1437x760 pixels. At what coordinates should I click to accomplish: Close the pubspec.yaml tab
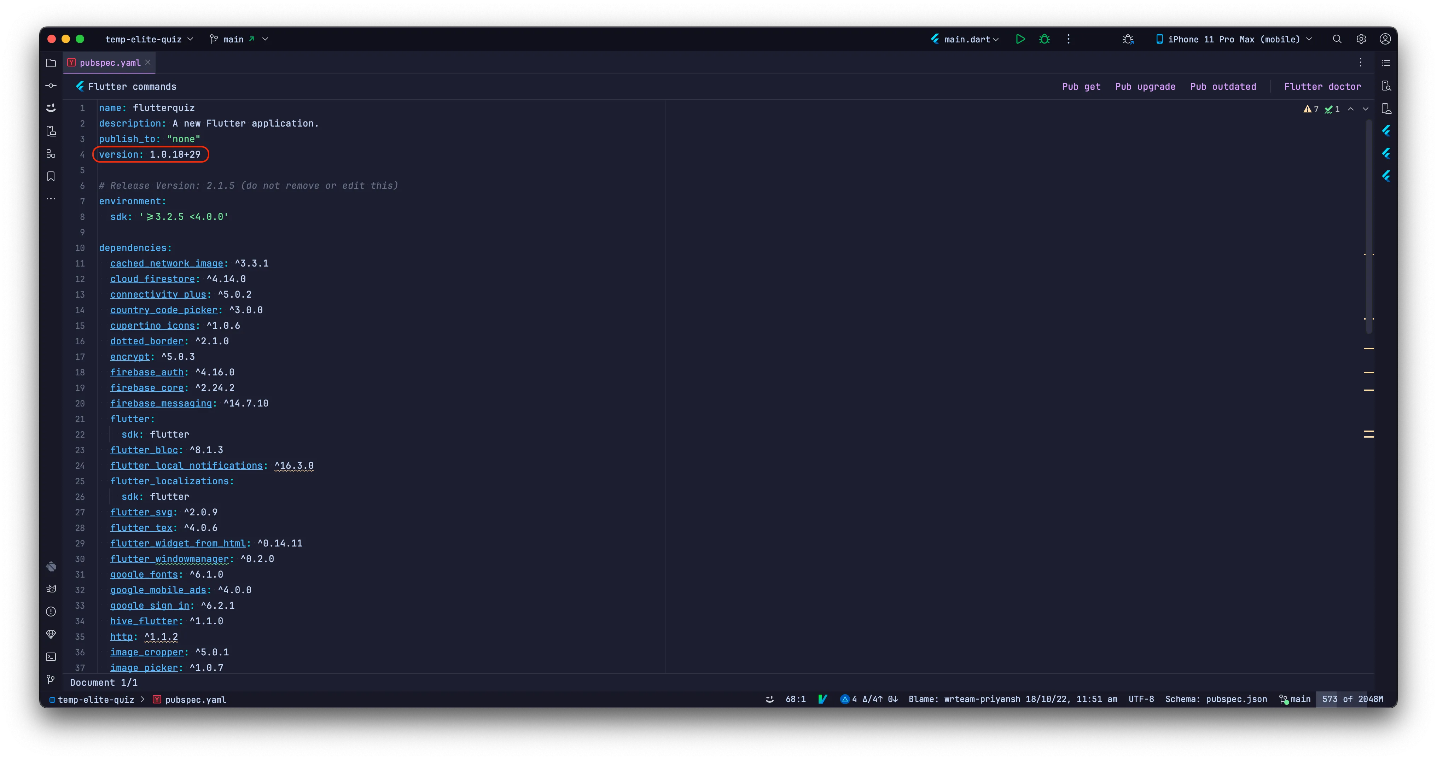point(148,63)
